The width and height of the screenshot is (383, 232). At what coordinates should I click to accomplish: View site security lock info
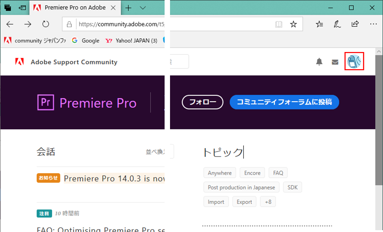click(69, 24)
